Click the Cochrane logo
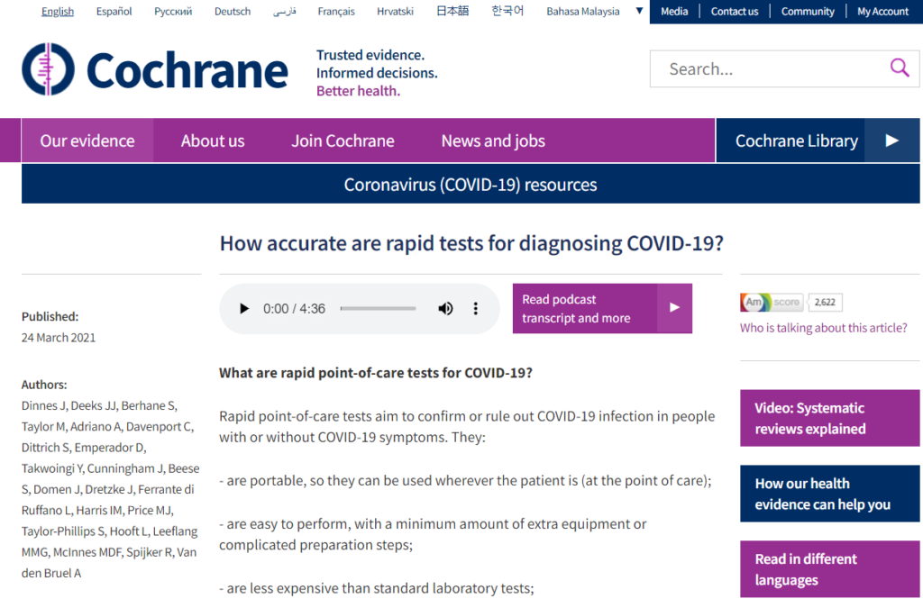The height and width of the screenshot is (608, 923). click(155, 69)
